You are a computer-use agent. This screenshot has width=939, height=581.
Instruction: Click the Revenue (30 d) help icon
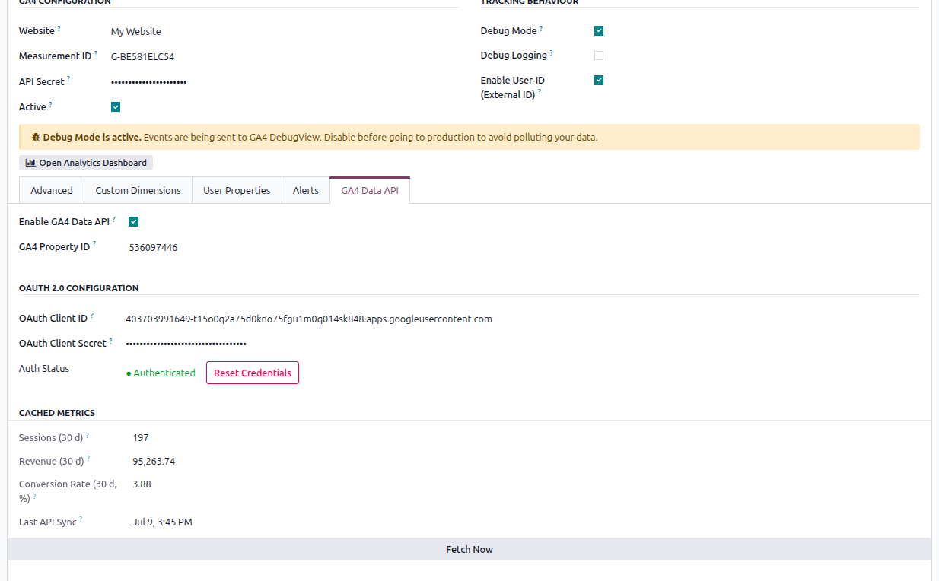[x=88, y=459]
